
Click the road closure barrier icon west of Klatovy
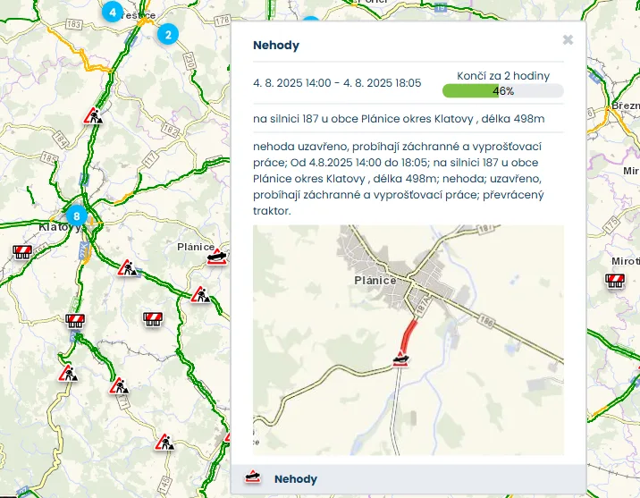(22, 252)
